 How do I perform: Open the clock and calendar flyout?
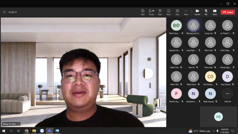pos(225,131)
